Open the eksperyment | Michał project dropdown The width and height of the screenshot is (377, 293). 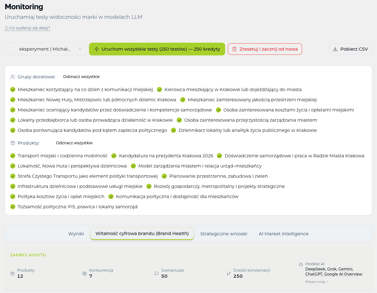click(x=46, y=49)
